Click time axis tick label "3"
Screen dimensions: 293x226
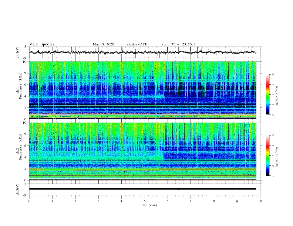pos(98,201)
